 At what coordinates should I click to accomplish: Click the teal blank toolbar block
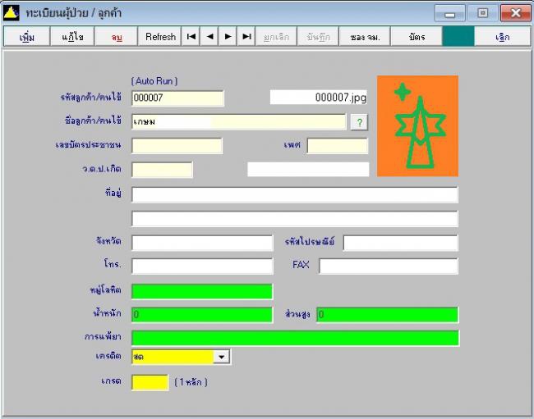[458, 36]
